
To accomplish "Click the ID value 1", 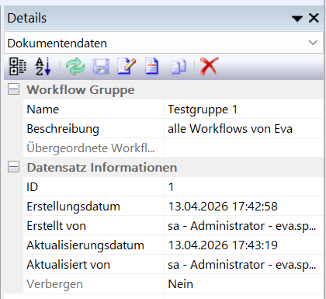I will pyautogui.click(x=244, y=186).
